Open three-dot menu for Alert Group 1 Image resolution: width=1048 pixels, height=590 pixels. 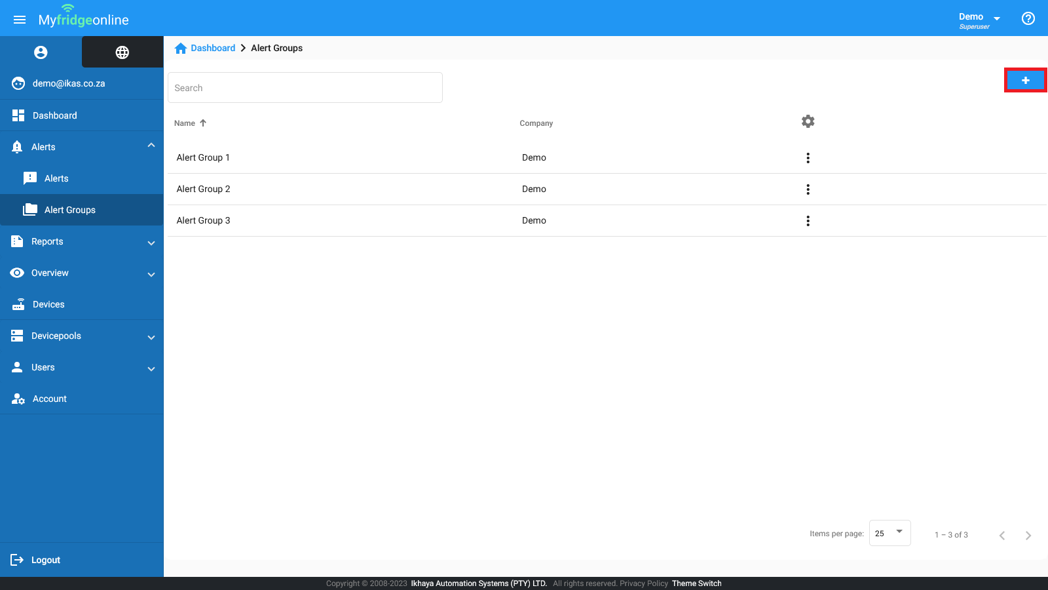pyautogui.click(x=808, y=158)
